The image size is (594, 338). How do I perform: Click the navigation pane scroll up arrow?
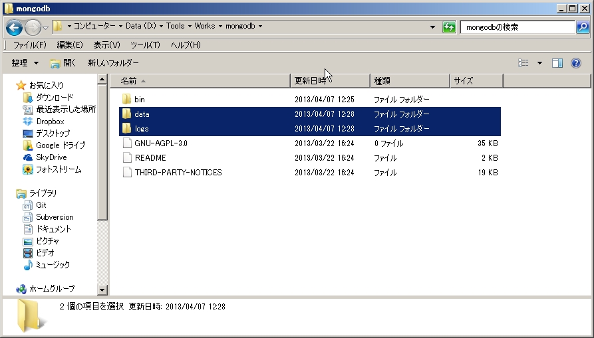(102, 80)
